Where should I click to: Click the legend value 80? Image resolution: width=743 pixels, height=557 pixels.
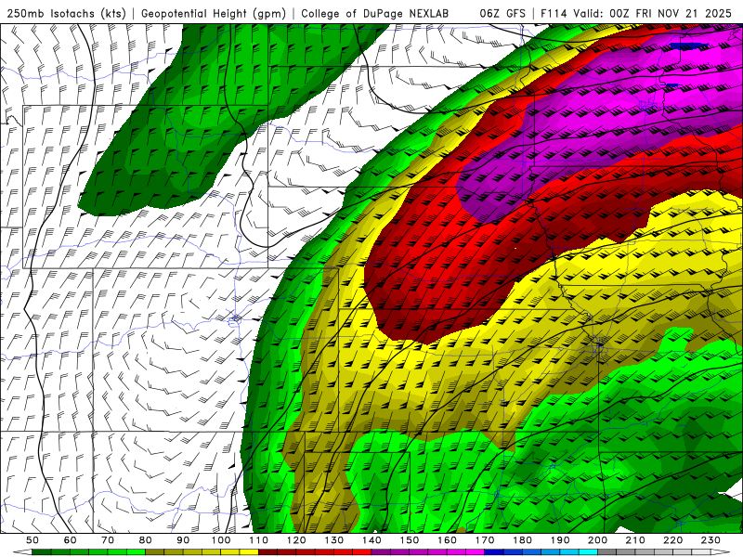pos(146,540)
